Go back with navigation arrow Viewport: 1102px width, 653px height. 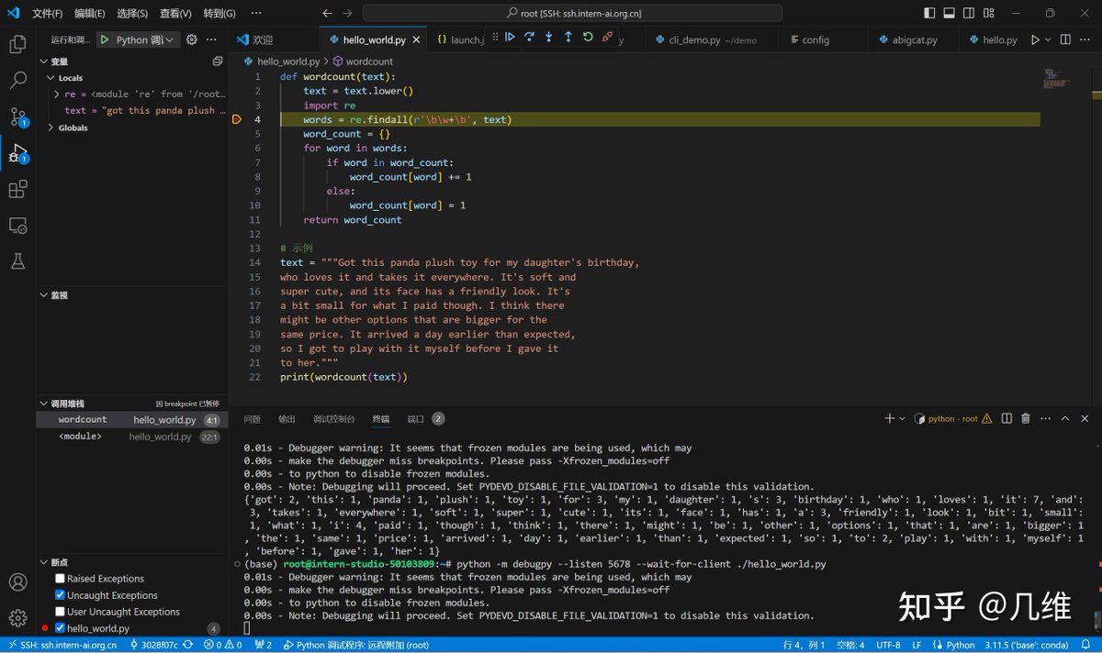point(328,13)
